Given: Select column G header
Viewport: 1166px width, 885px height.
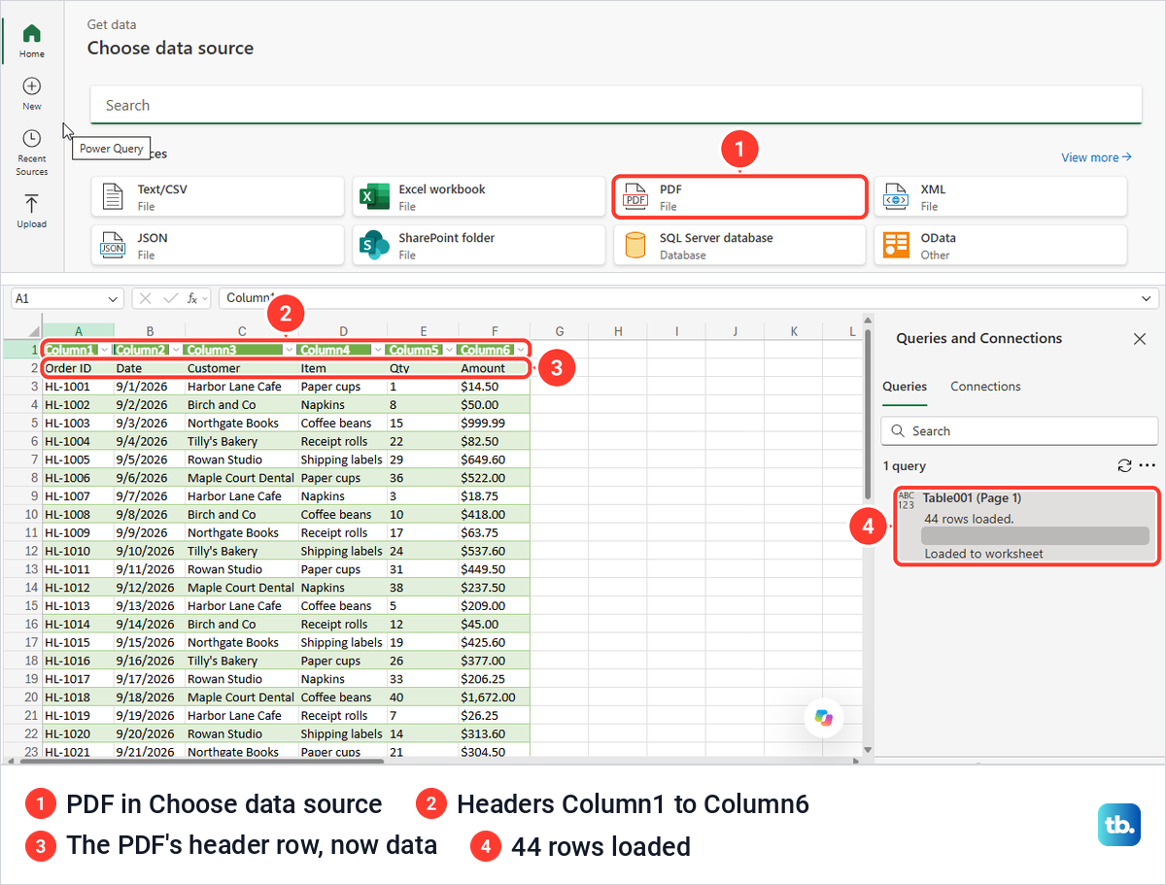Looking at the screenshot, I should [560, 331].
